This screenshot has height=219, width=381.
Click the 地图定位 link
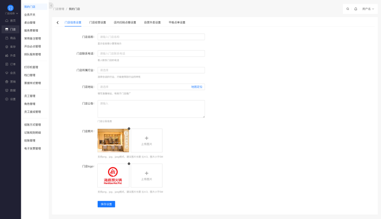(197, 87)
